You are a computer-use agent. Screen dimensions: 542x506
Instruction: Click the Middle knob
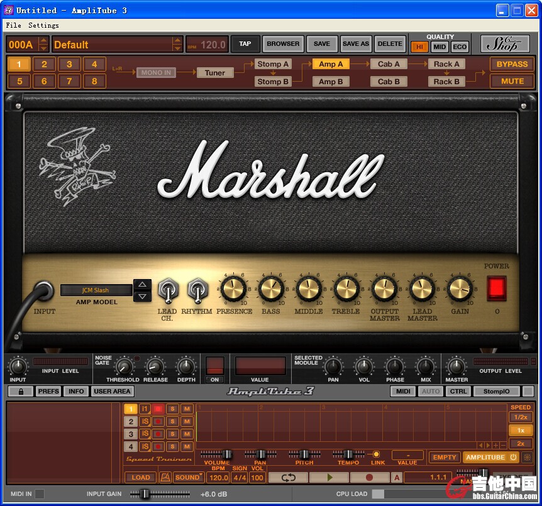tap(309, 289)
